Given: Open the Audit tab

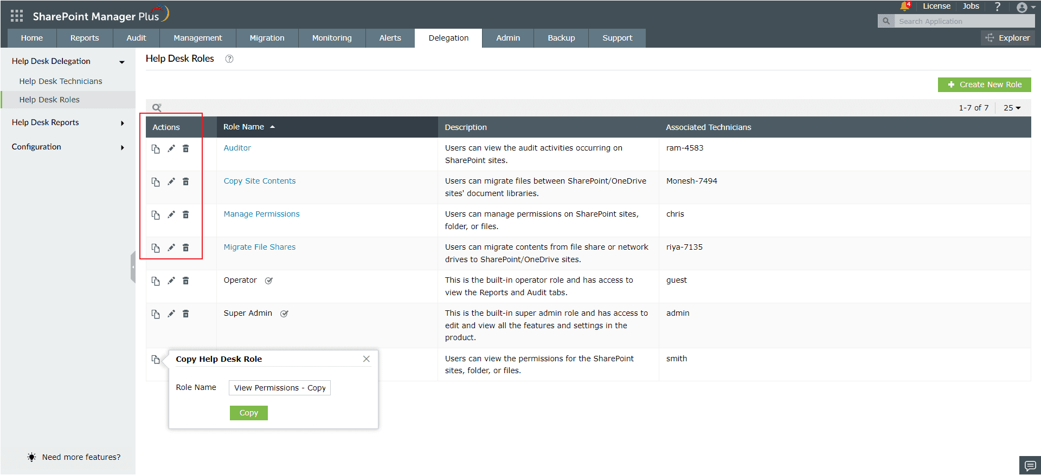Looking at the screenshot, I should click(137, 38).
